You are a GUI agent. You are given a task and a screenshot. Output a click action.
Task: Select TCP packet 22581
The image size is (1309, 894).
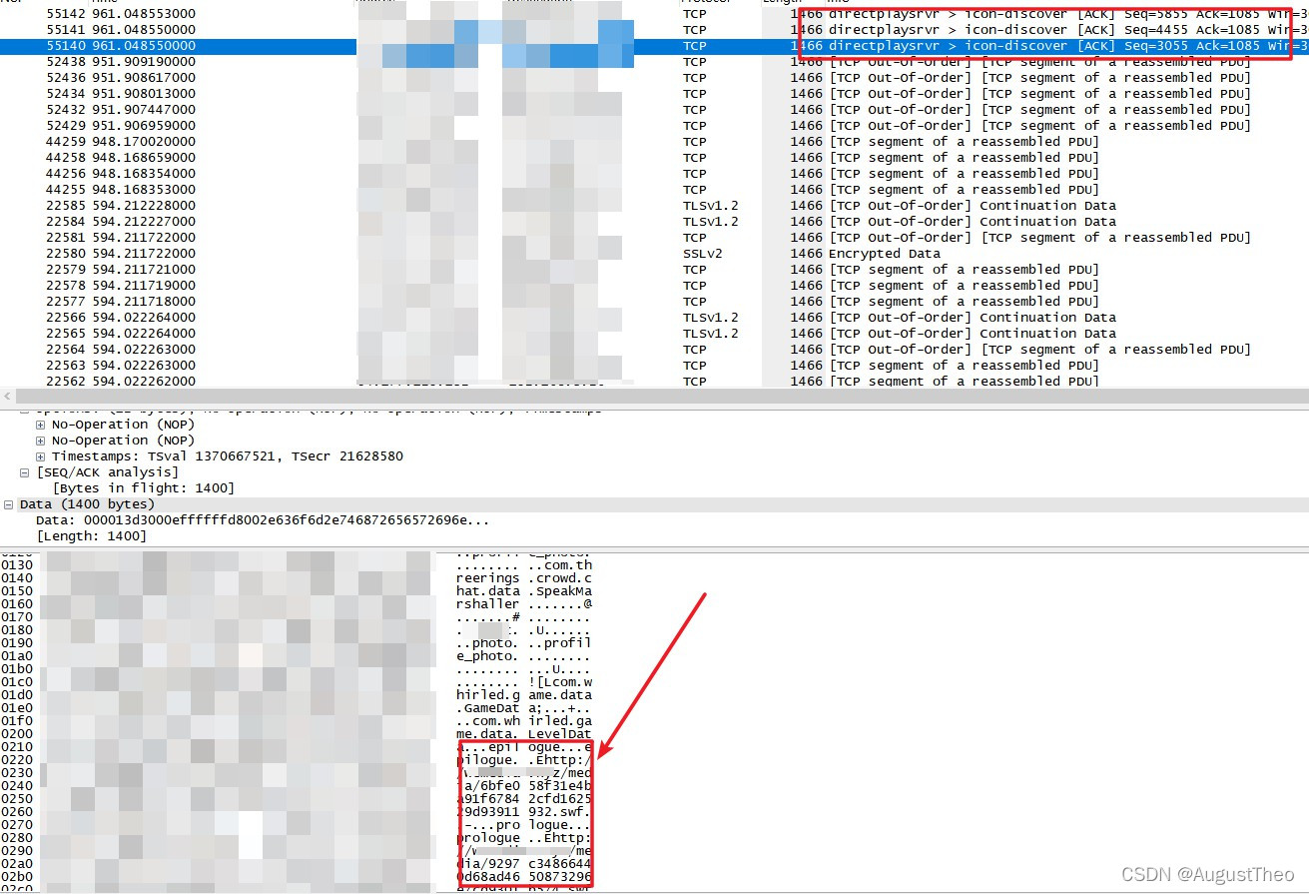[654, 238]
